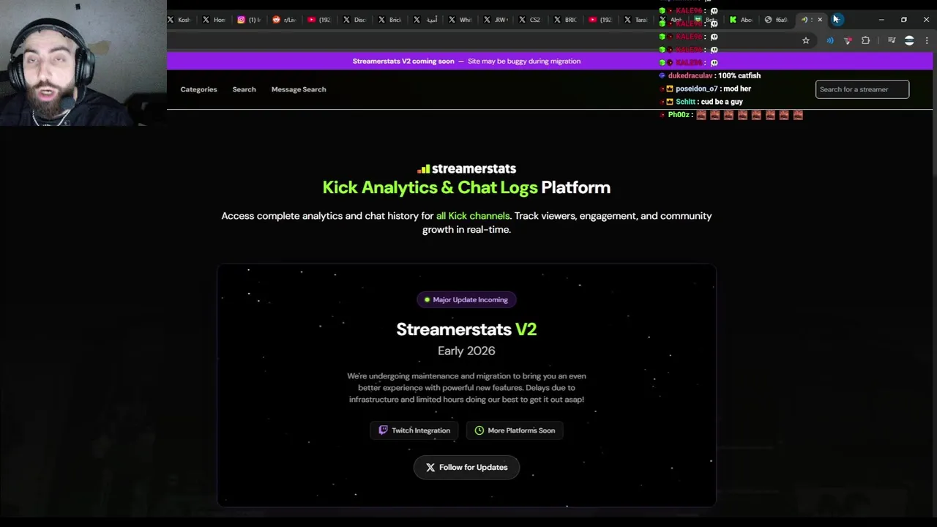Click the 'Kick Analytics & Chat Logs Platform' headline

(x=466, y=187)
